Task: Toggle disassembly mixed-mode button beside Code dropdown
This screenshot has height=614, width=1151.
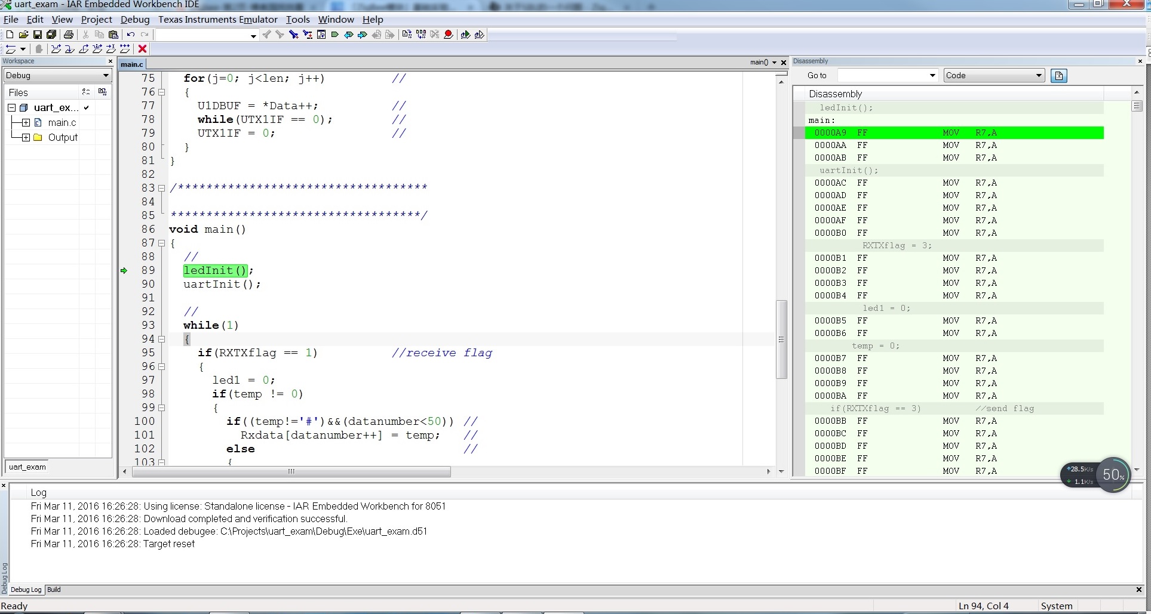Action: (1058, 76)
